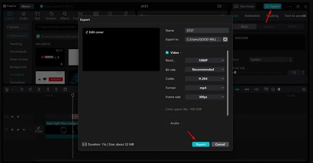Open the Tracking tab in right panel
The height and width of the screenshot is (163, 313).
coord(272,16)
